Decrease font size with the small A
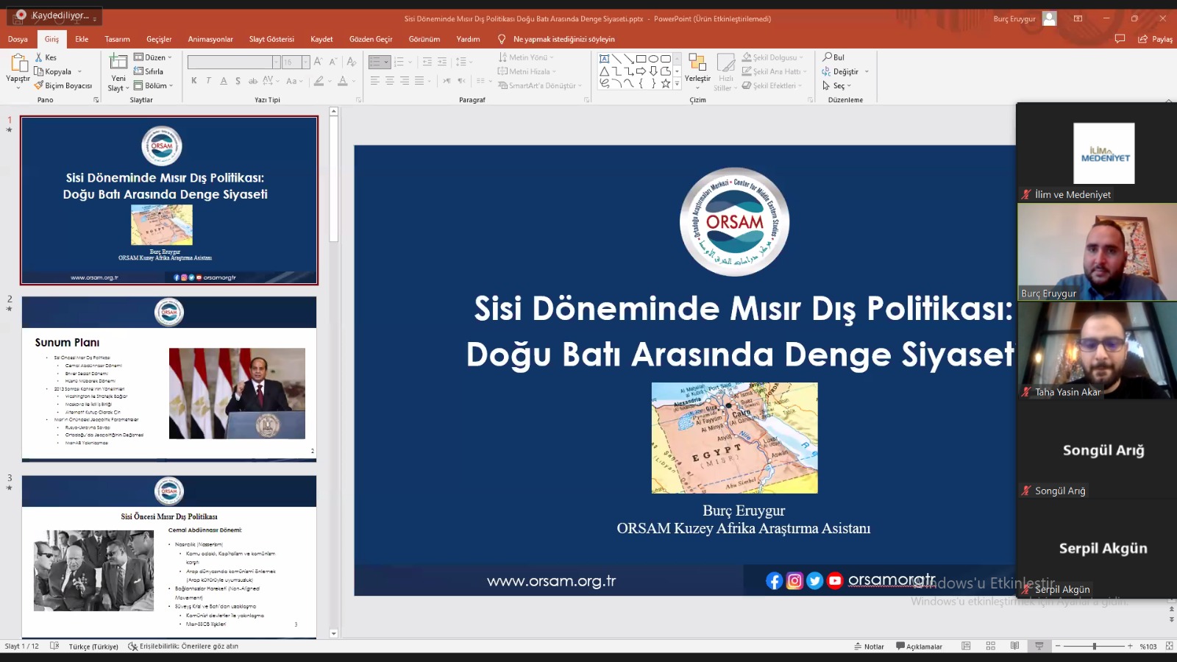Image resolution: width=1177 pixels, height=662 pixels. coord(333,62)
